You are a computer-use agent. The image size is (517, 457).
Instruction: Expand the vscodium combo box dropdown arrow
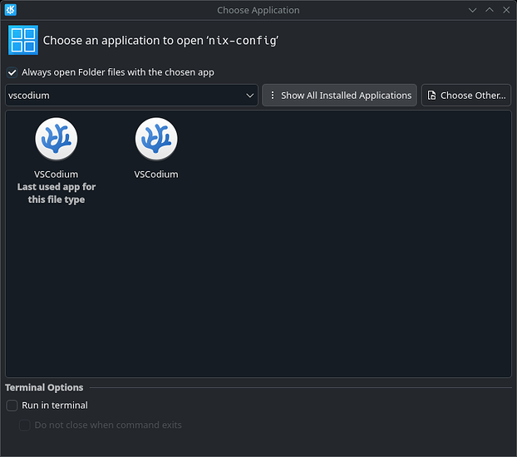pos(250,96)
